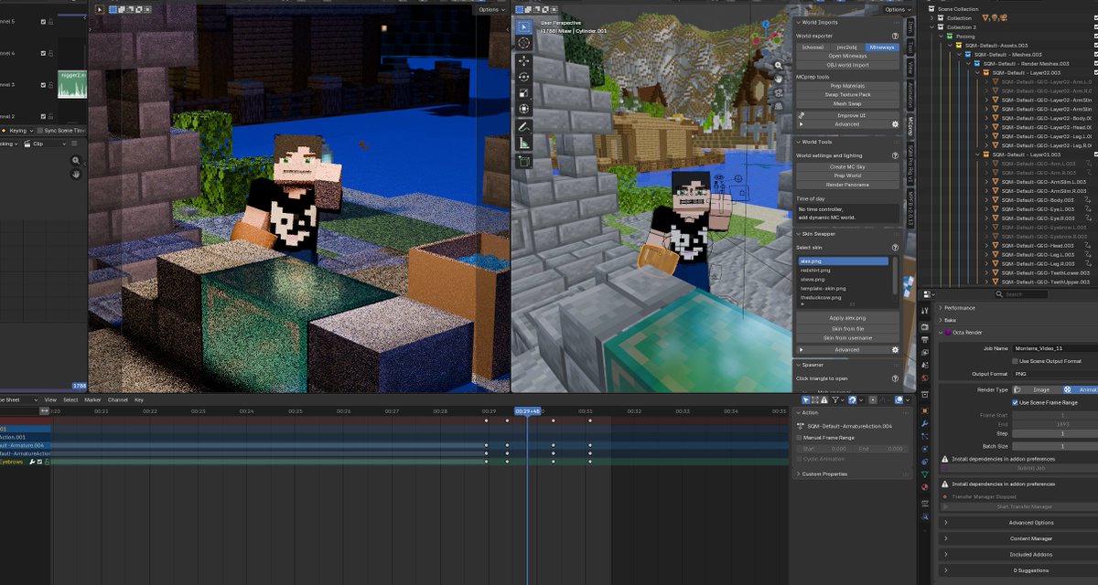The width and height of the screenshot is (1098, 585).
Task: Expand the Bake panel
Action: tap(939, 320)
